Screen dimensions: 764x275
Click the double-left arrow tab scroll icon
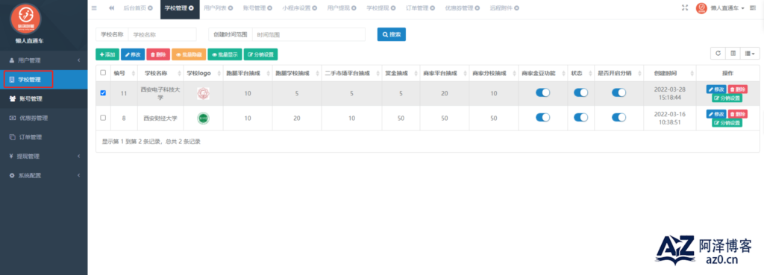(112, 7)
